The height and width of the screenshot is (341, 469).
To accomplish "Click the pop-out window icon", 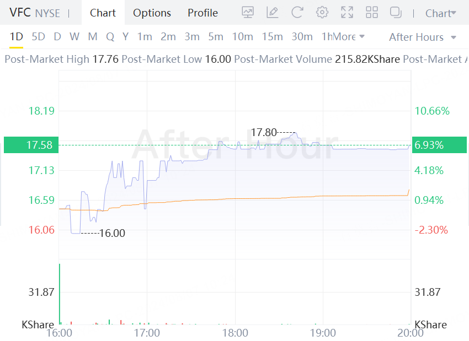I will (x=396, y=13).
